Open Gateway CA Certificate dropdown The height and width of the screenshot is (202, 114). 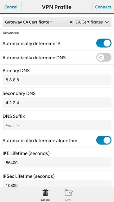(x=57, y=22)
